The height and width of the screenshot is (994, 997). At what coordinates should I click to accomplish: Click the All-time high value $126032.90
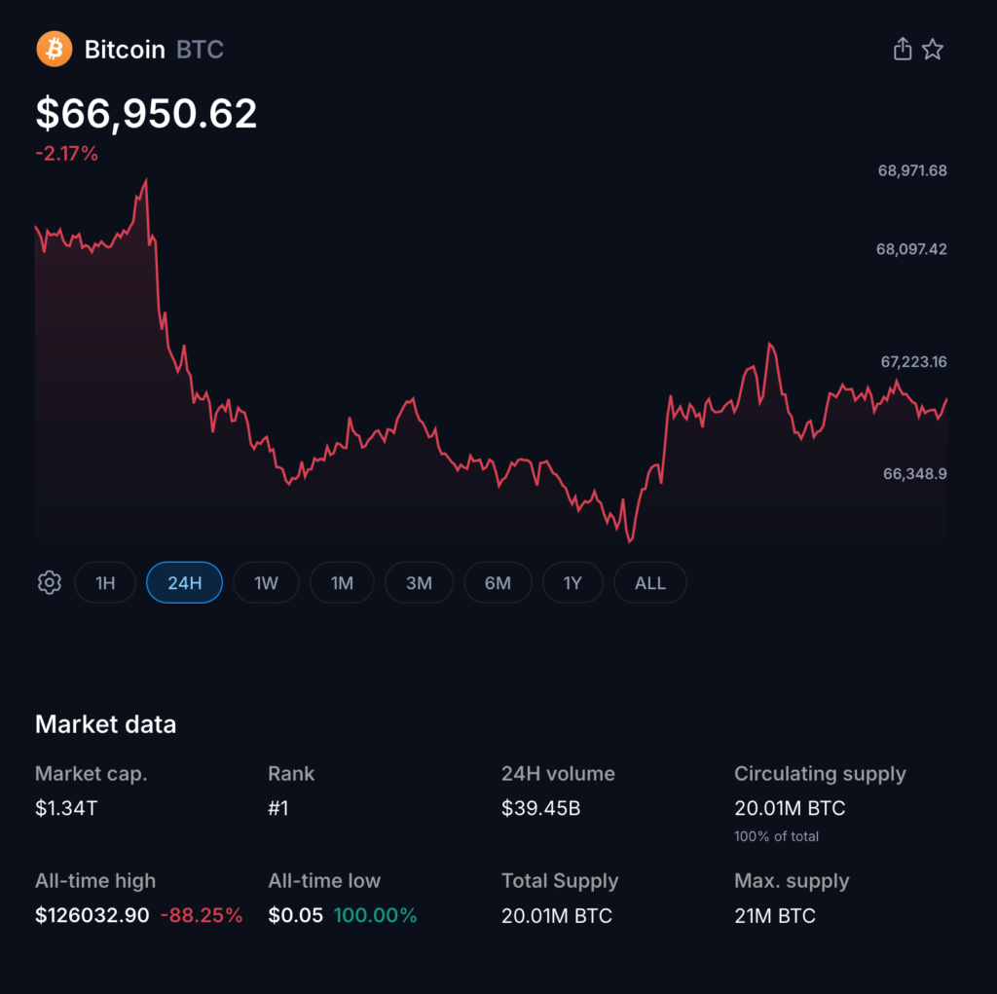[x=92, y=915]
